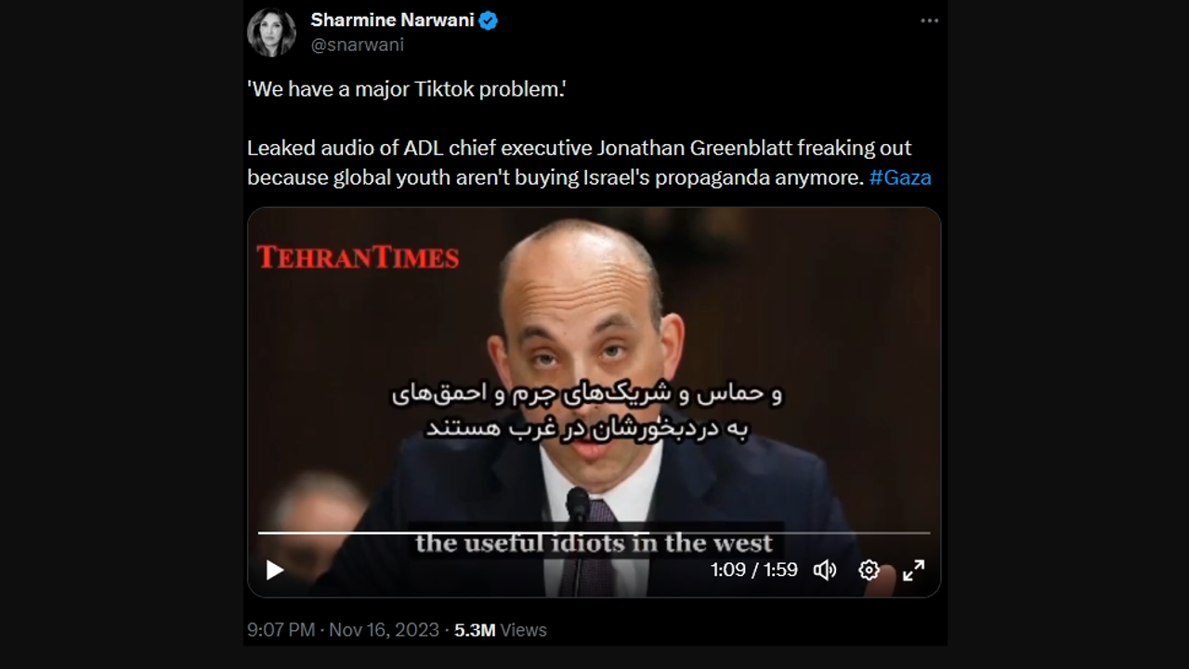Click the Sharmine Narwani display name
The height and width of the screenshot is (669, 1189).
[x=392, y=20]
